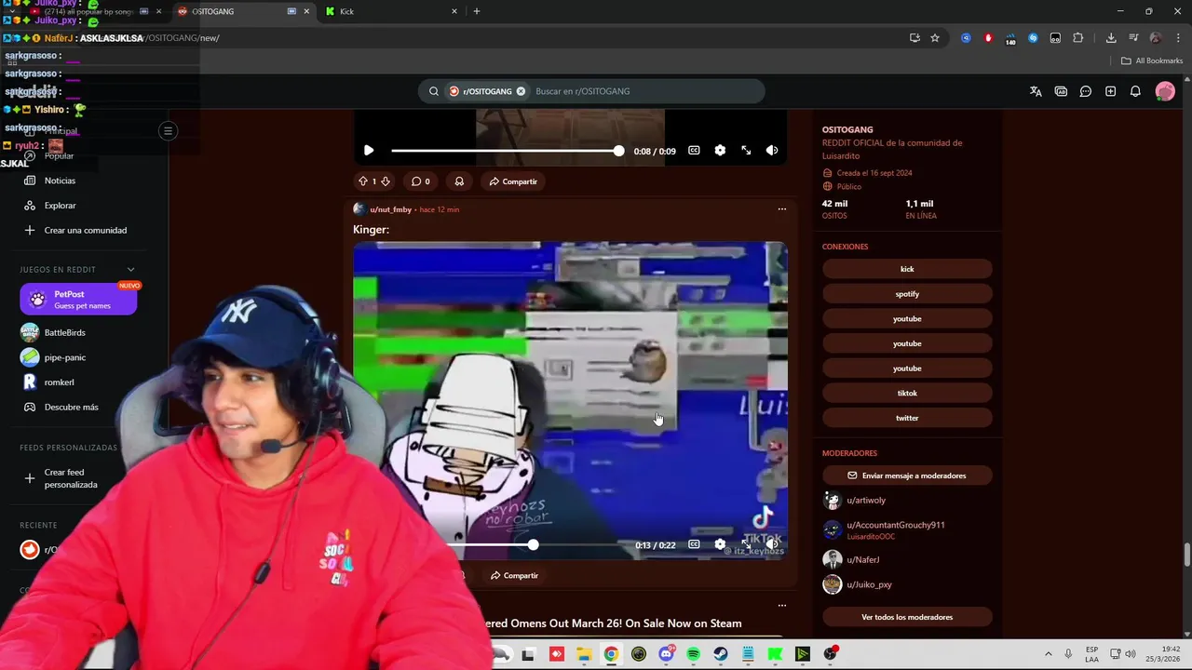Show hidden system tray icons
This screenshot has width=1192, height=670.
1048,654
